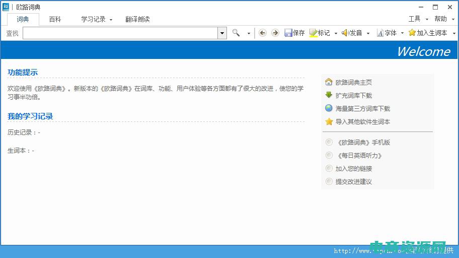This screenshot has width=459, height=258.
Task: Minimize the 欧路词典 window
Action: pos(421,7)
